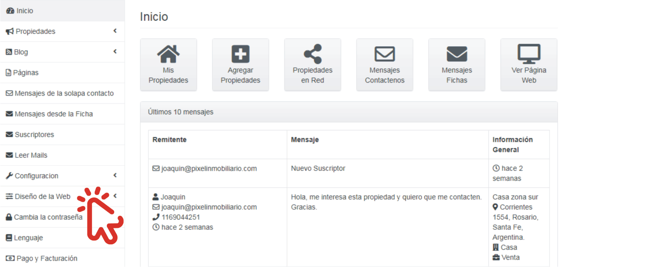Open Leer Mails in the sidebar
The width and height of the screenshot is (667, 267).
31,155
